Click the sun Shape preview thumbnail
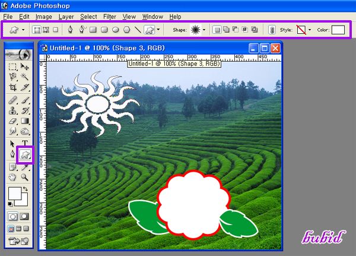Image resolution: width=356 pixels, height=256 pixels. point(195,30)
